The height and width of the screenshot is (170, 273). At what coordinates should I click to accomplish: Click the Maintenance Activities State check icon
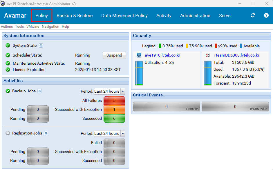[8, 63]
